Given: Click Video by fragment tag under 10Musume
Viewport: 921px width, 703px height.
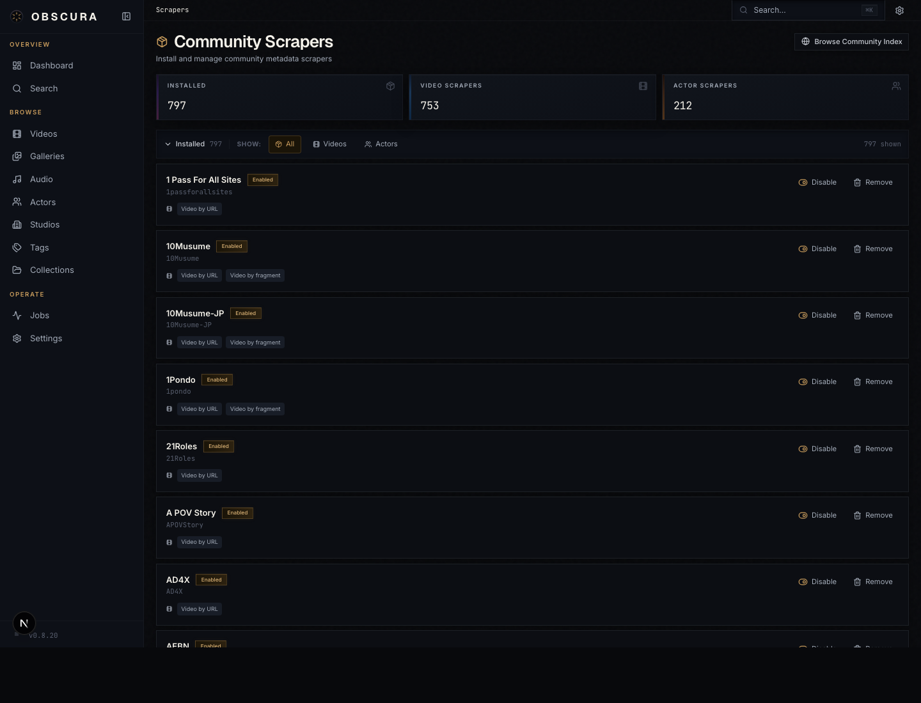Looking at the screenshot, I should click(x=255, y=275).
